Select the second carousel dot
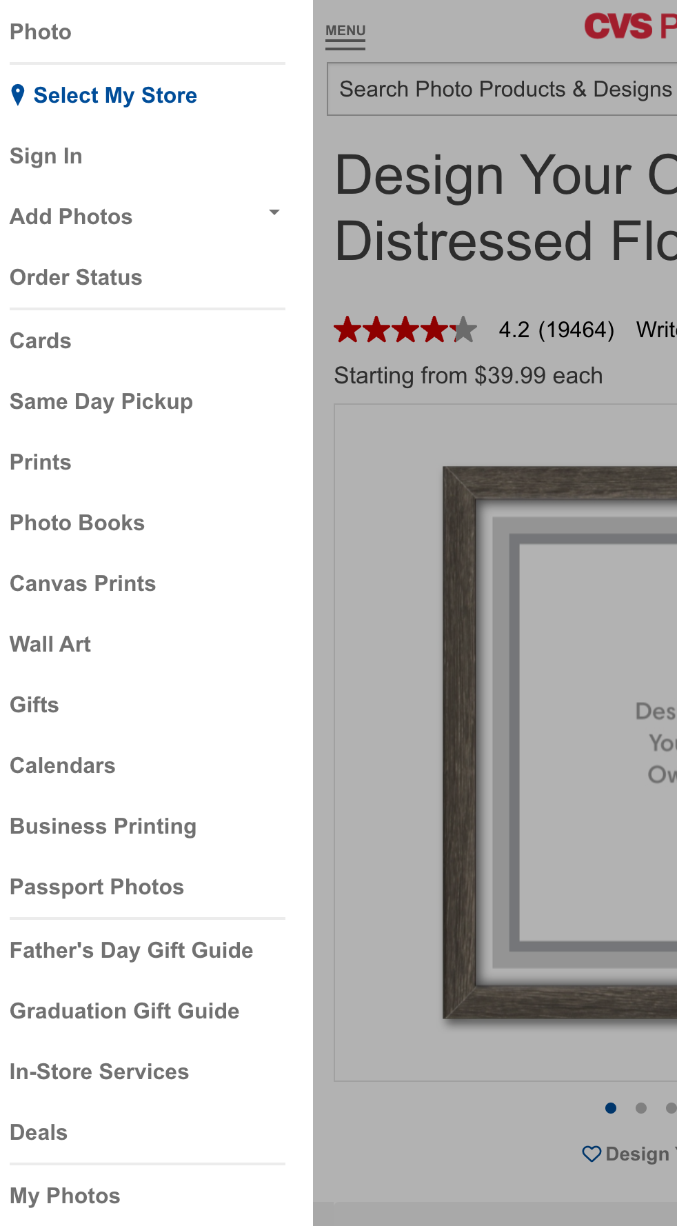The image size is (677, 1226). tap(641, 1108)
